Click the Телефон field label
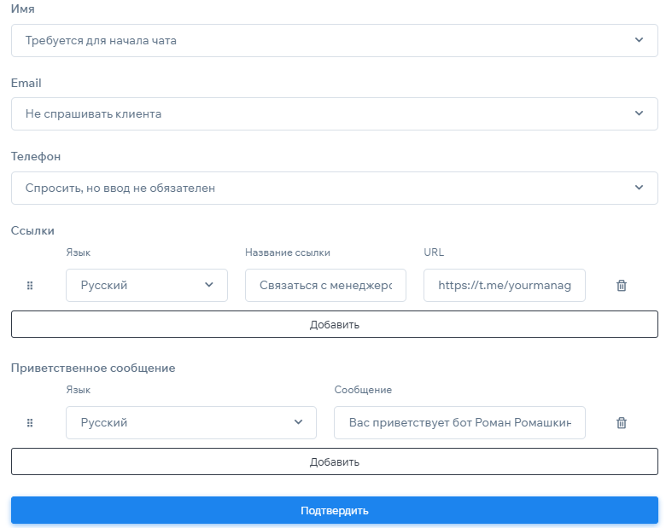 [36, 157]
